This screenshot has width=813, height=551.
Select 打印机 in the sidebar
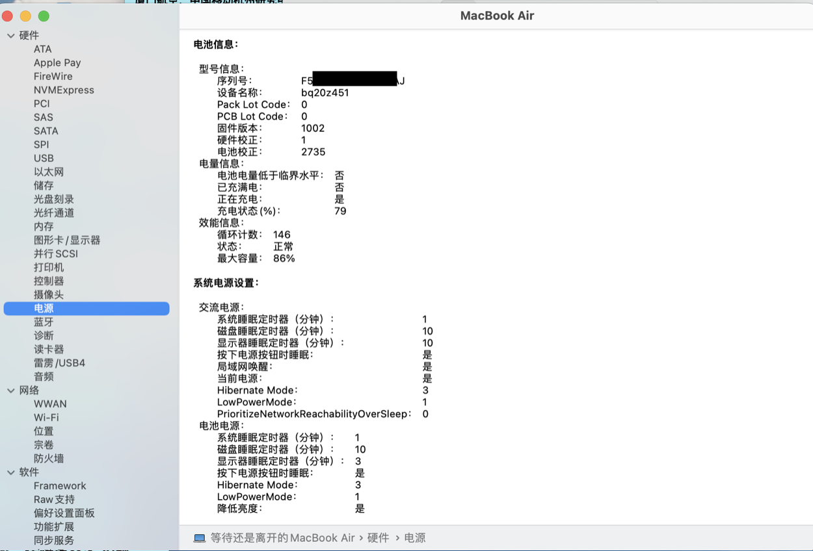click(49, 268)
